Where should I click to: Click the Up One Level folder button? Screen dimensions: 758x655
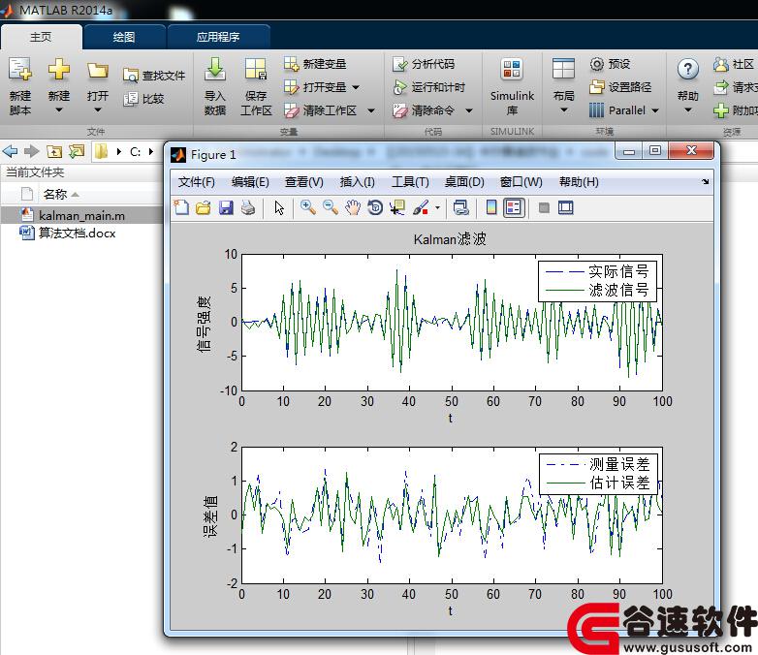(x=54, y=152)
